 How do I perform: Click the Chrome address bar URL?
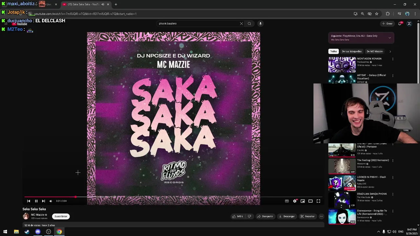tap(85, 14)
